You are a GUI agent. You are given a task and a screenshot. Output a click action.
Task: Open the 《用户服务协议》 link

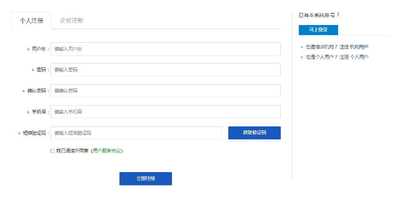tap(107, 151)
